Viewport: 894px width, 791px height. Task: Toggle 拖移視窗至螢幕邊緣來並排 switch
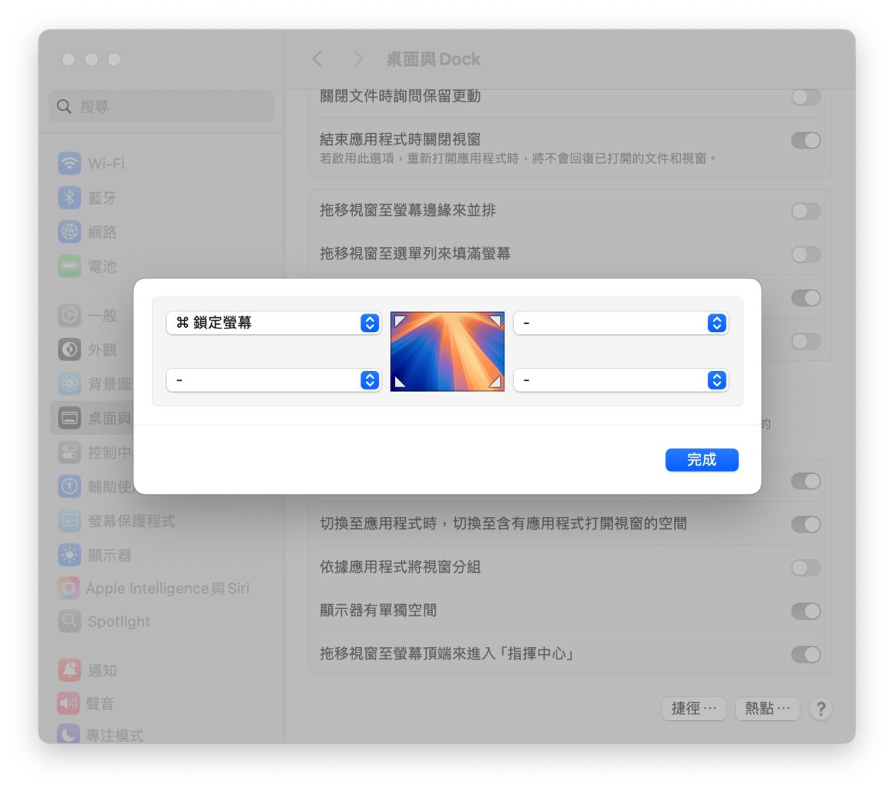pos(805,211)
